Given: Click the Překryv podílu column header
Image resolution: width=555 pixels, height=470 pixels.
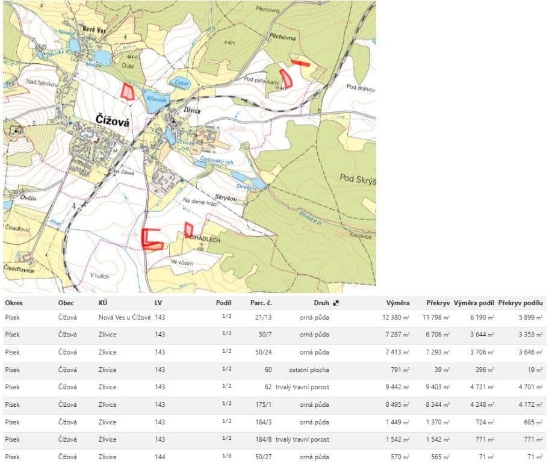Looking at the screenshot, I should point(520,303).
